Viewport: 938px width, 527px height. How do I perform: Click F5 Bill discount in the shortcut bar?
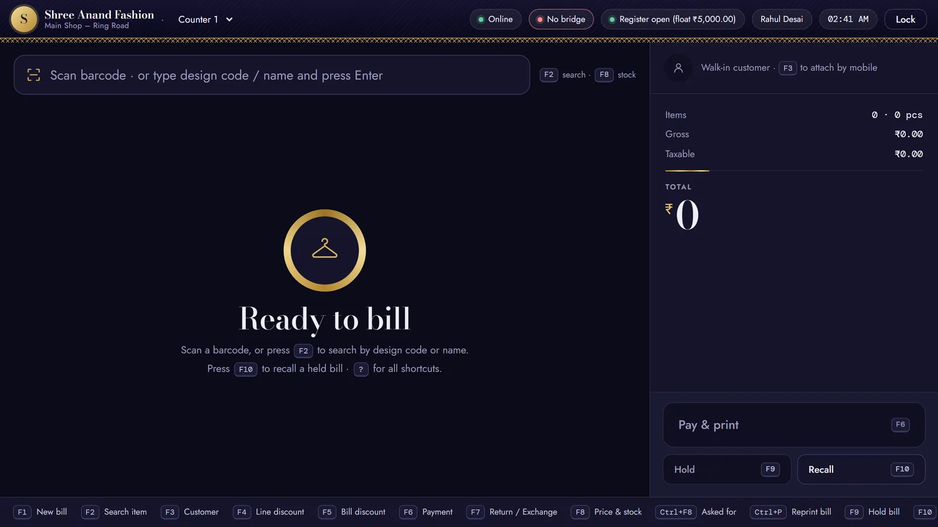(352, 512)
